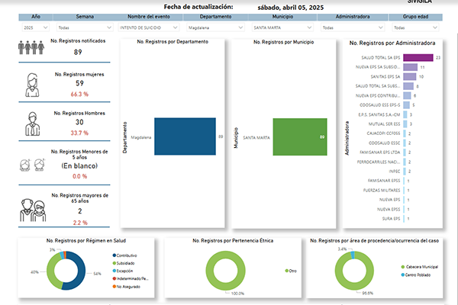Click the man icon for male records

click(x=32, y=124)
